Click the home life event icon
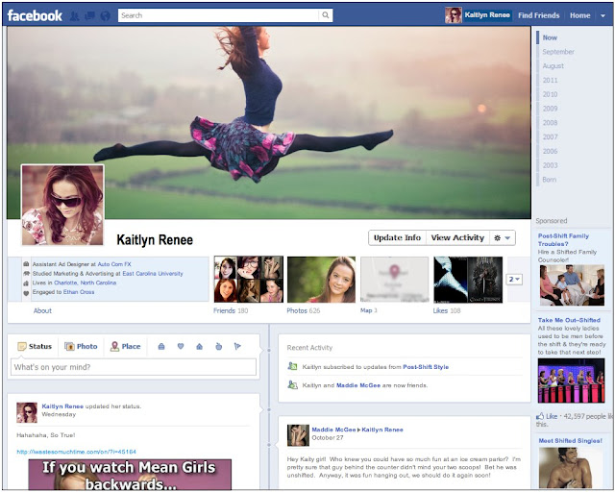The height and width of the screenshot is (492, 615). [199, 347]
